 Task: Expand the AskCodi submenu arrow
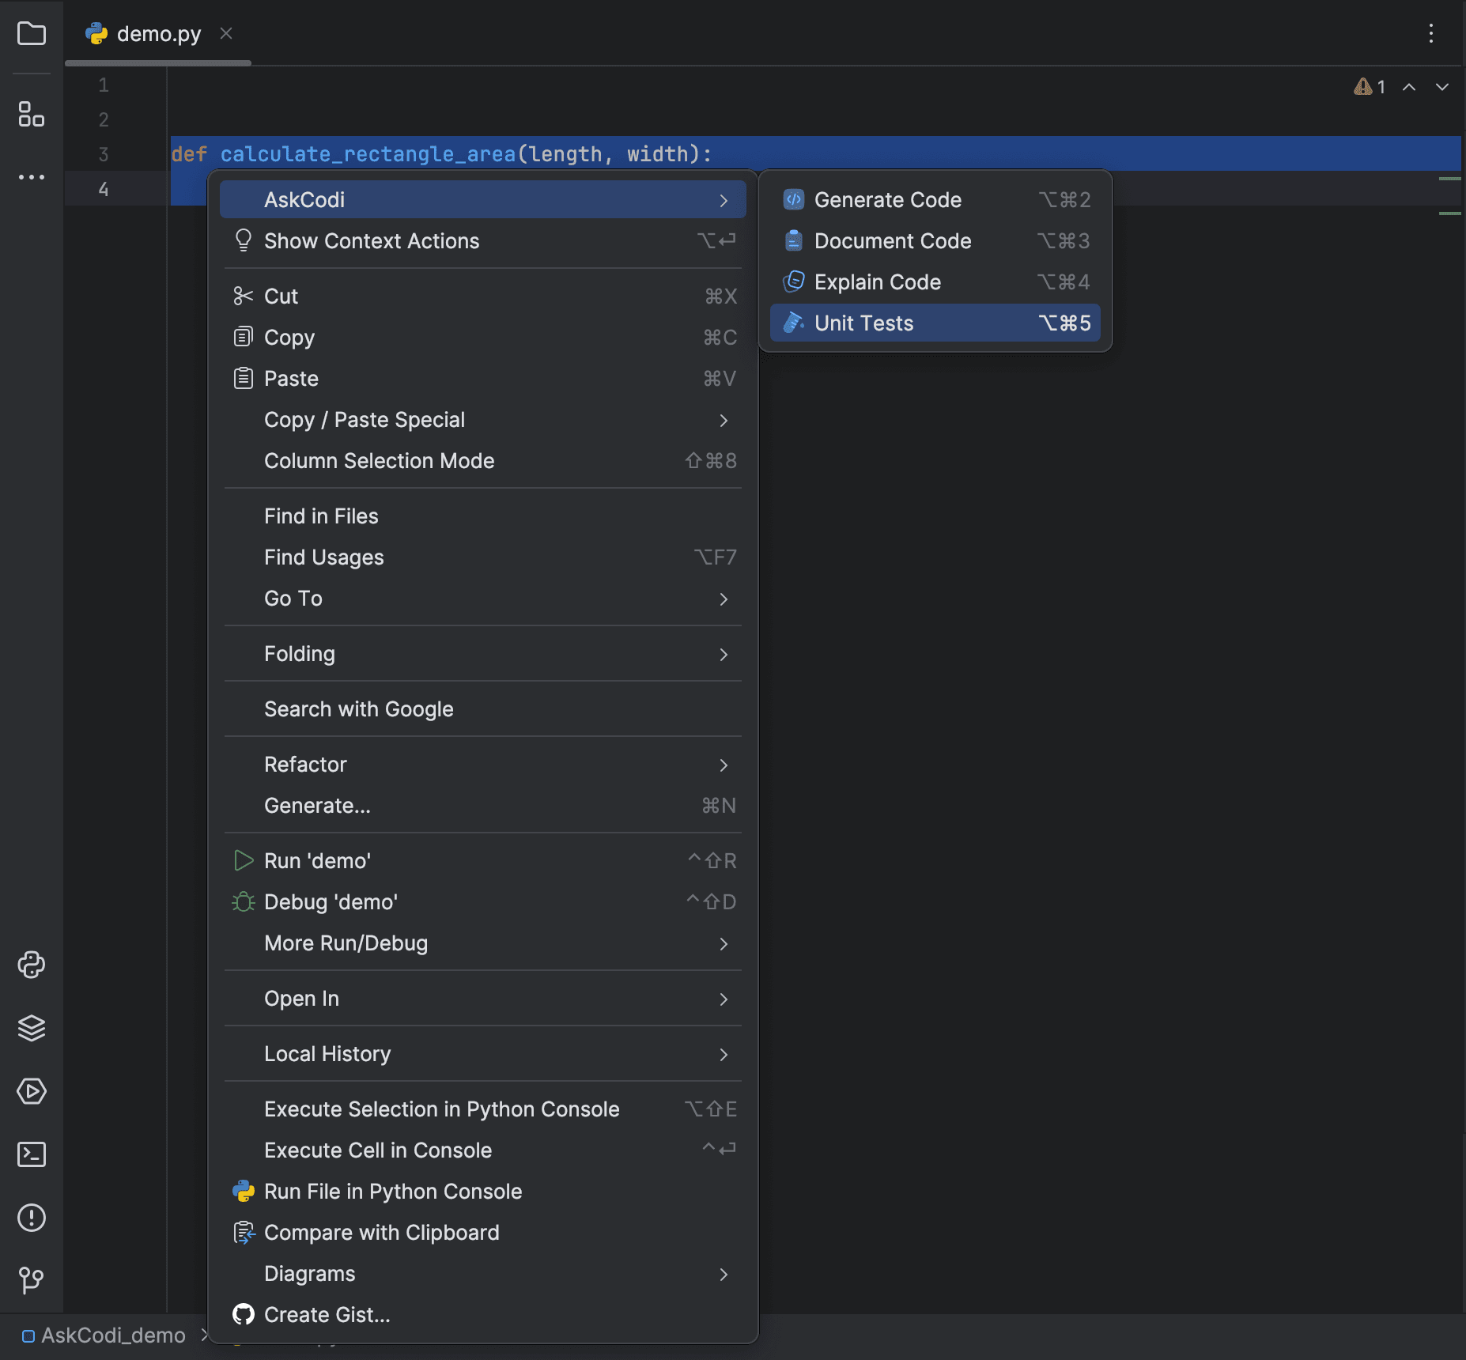tap(724, 201)
